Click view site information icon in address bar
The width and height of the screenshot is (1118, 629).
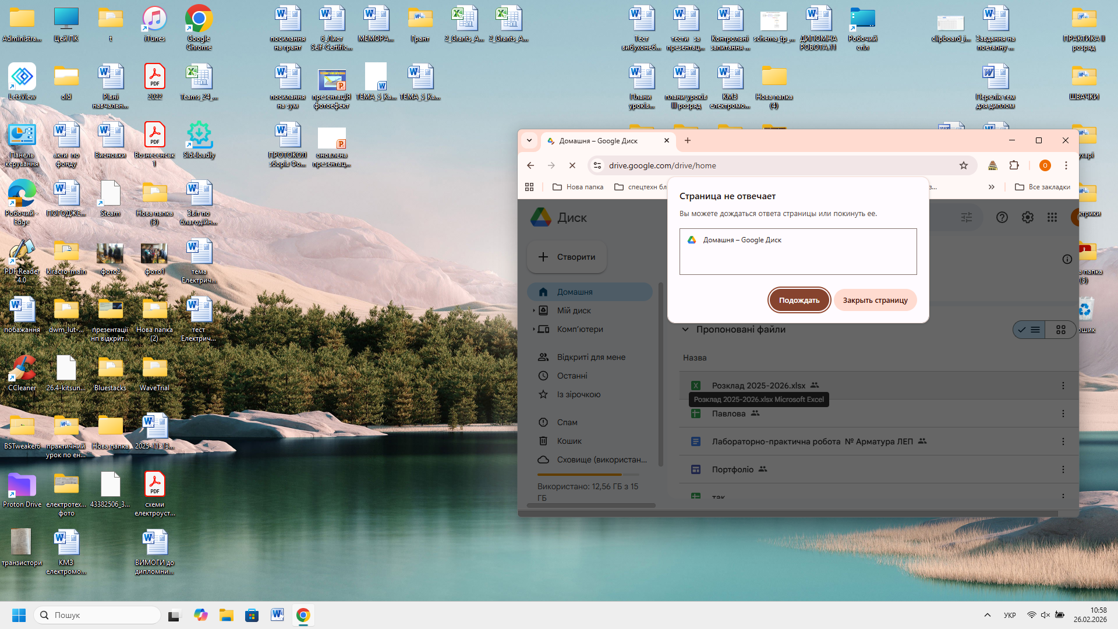(597, 165)
